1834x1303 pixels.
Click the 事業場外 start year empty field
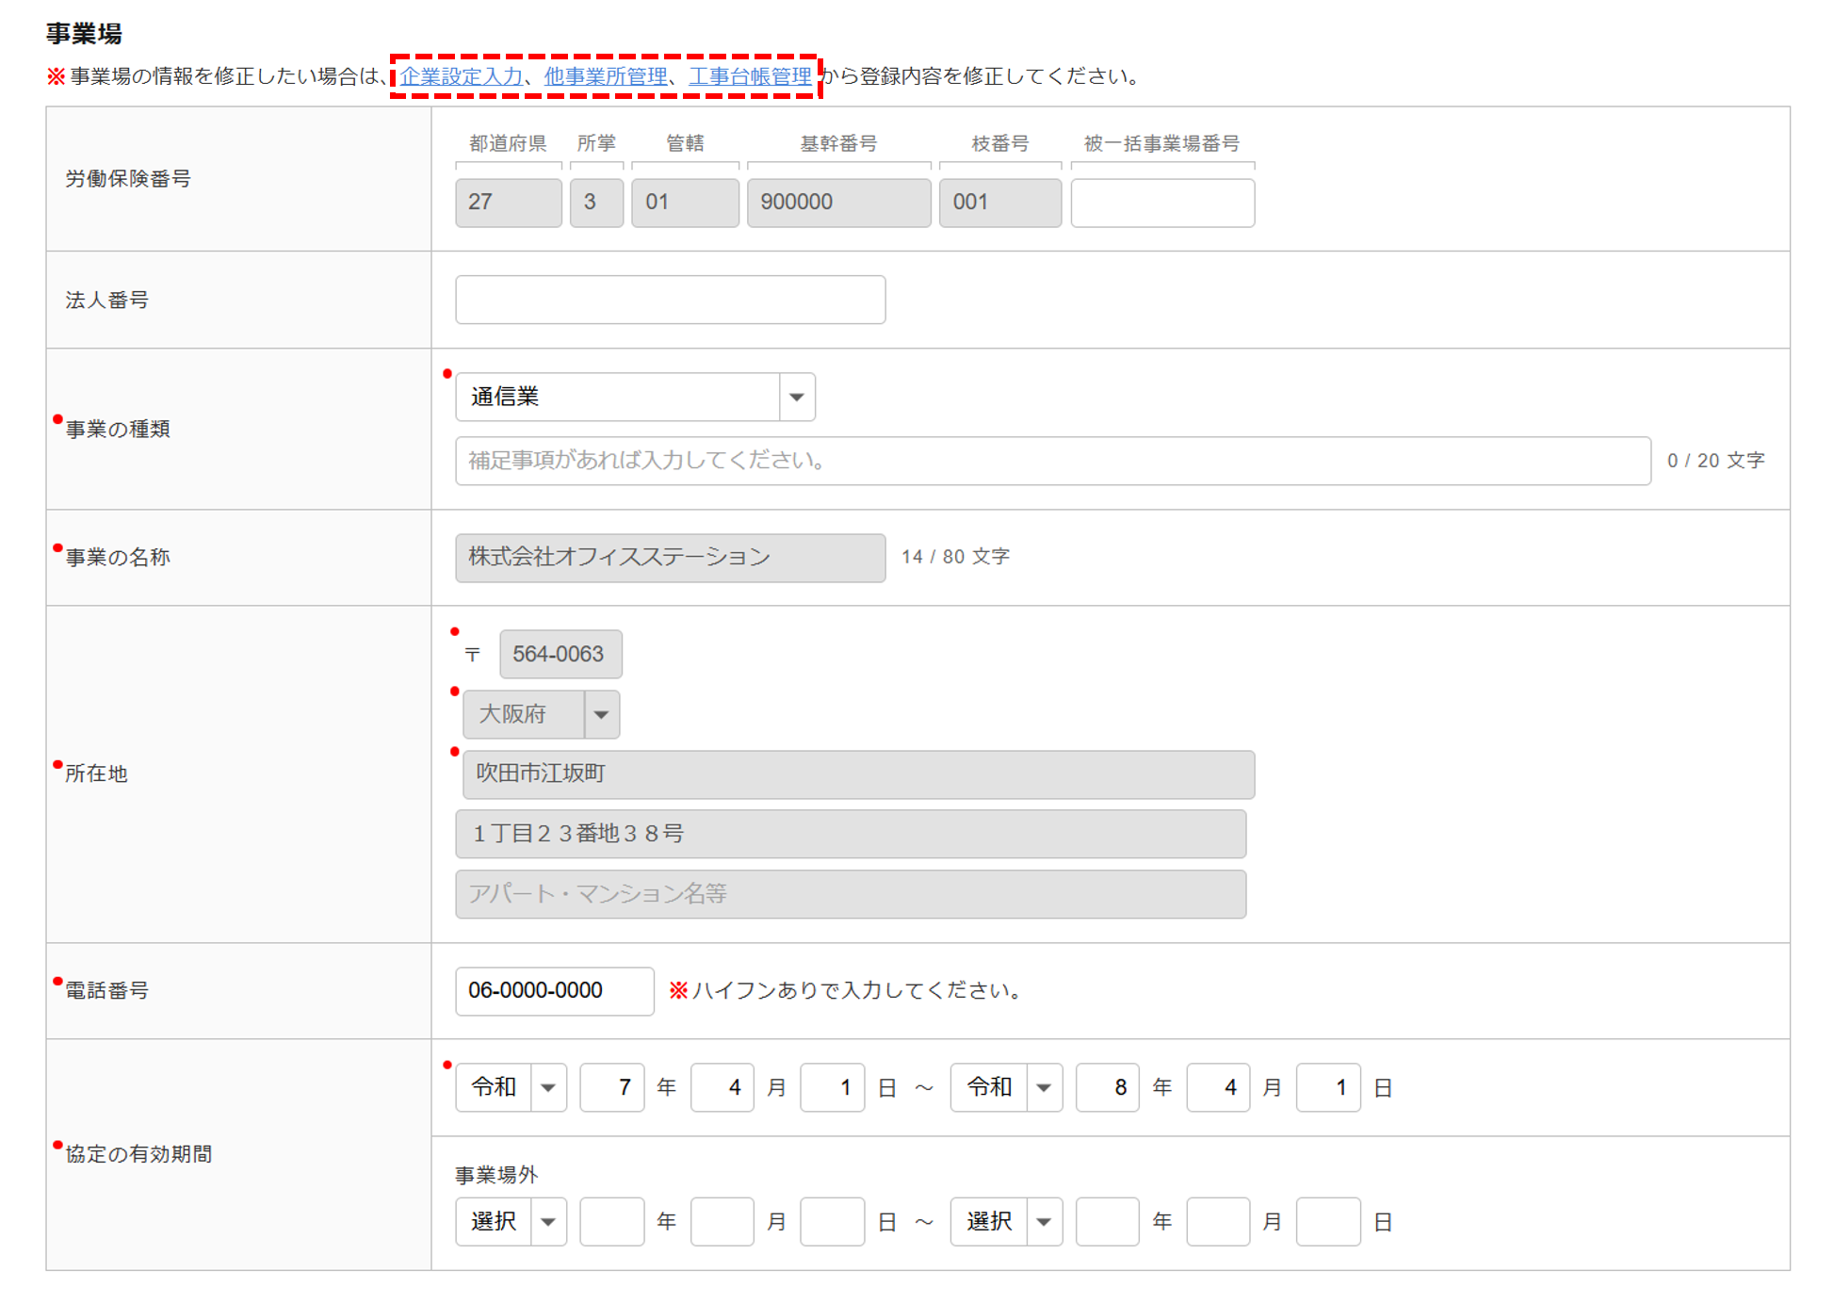[611, 1222]
